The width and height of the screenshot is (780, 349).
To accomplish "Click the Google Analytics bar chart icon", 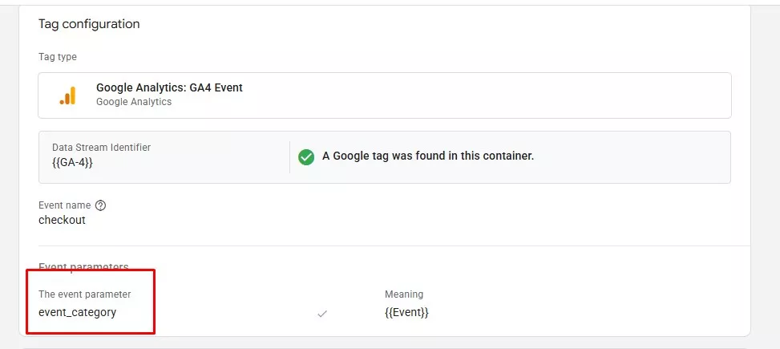I will tap(67, 95).
